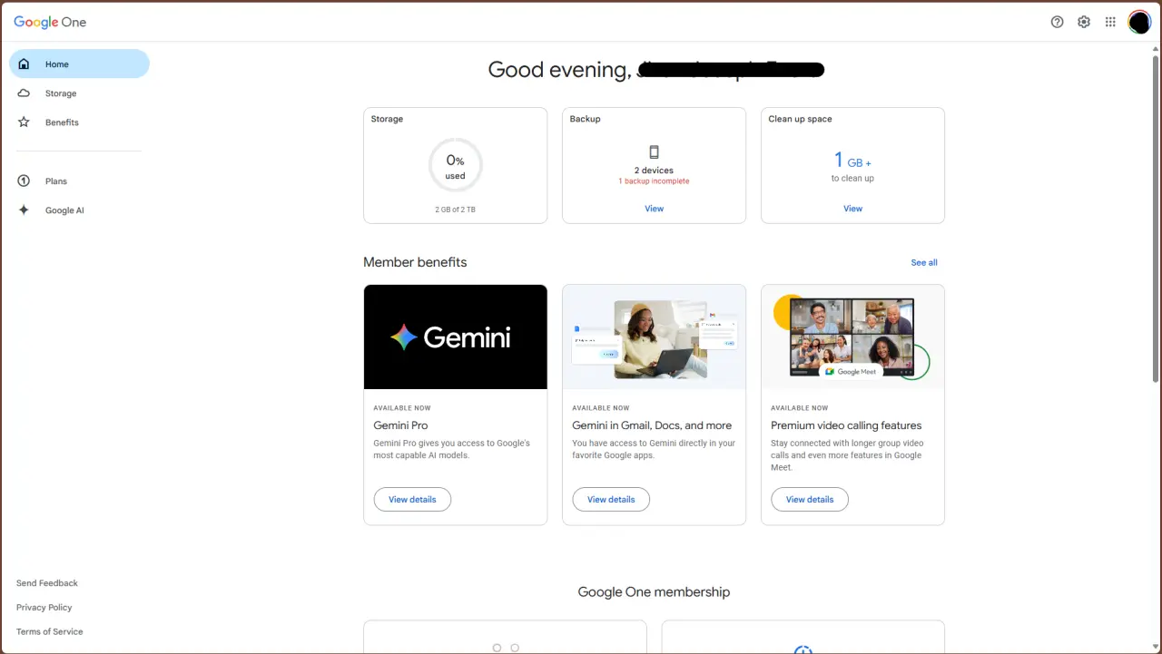The height and width of the screenshot is (654, 1162).
Task: Click the '1 backup incomplete' warning text
Action: click(x=654, y=181)
